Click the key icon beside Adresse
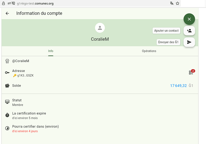206x144 pixels. (7, 73)
